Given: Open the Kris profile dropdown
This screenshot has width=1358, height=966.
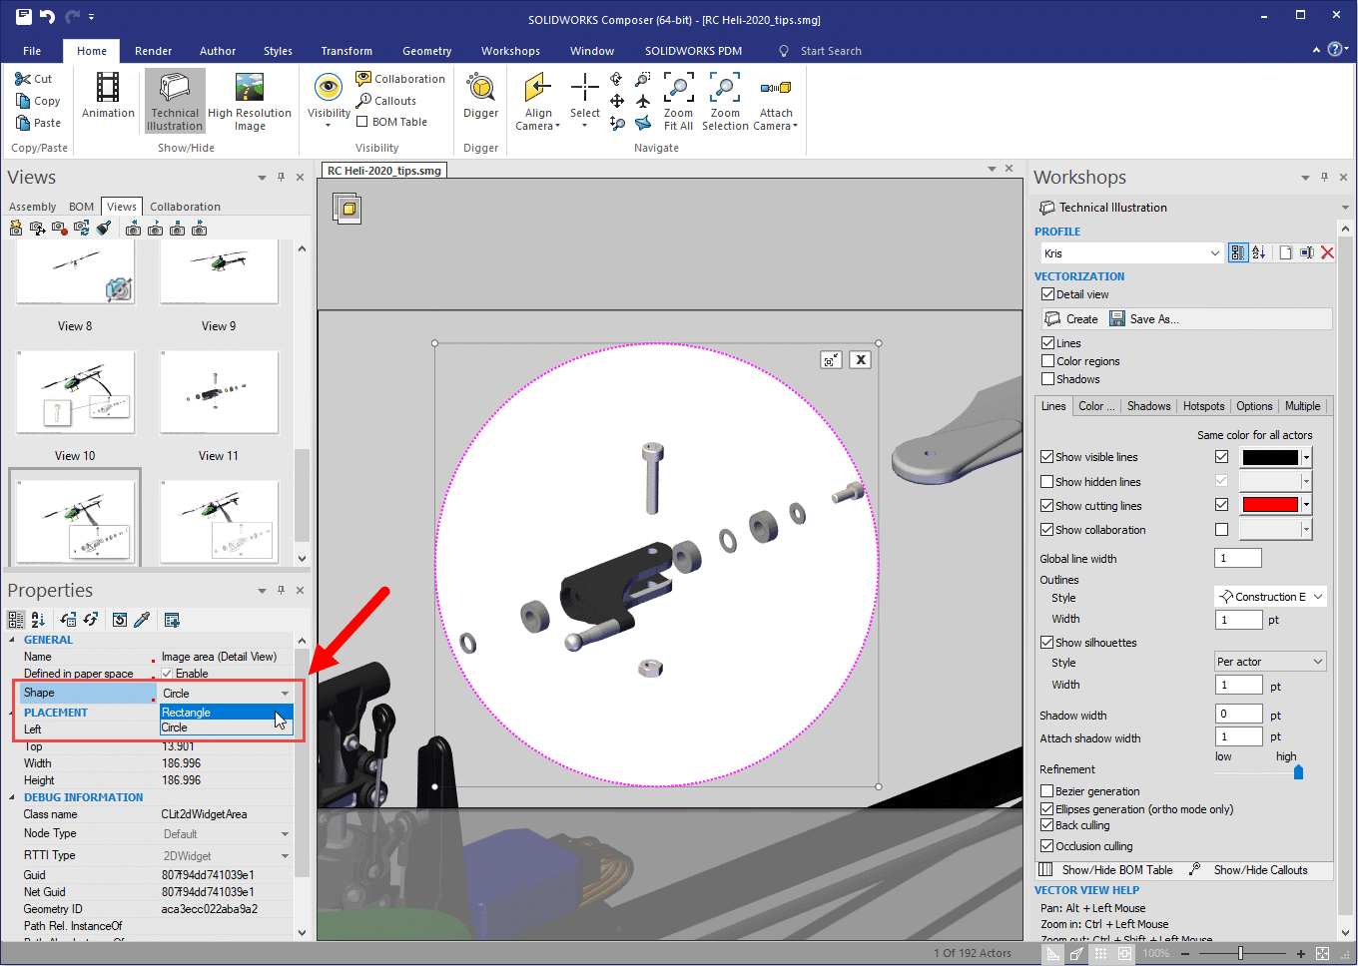Looking at the screenshot, I should click(x=1214, y=253).
